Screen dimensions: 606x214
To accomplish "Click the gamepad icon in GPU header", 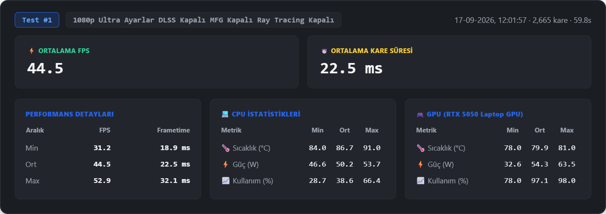I will [x=420, y=114].
